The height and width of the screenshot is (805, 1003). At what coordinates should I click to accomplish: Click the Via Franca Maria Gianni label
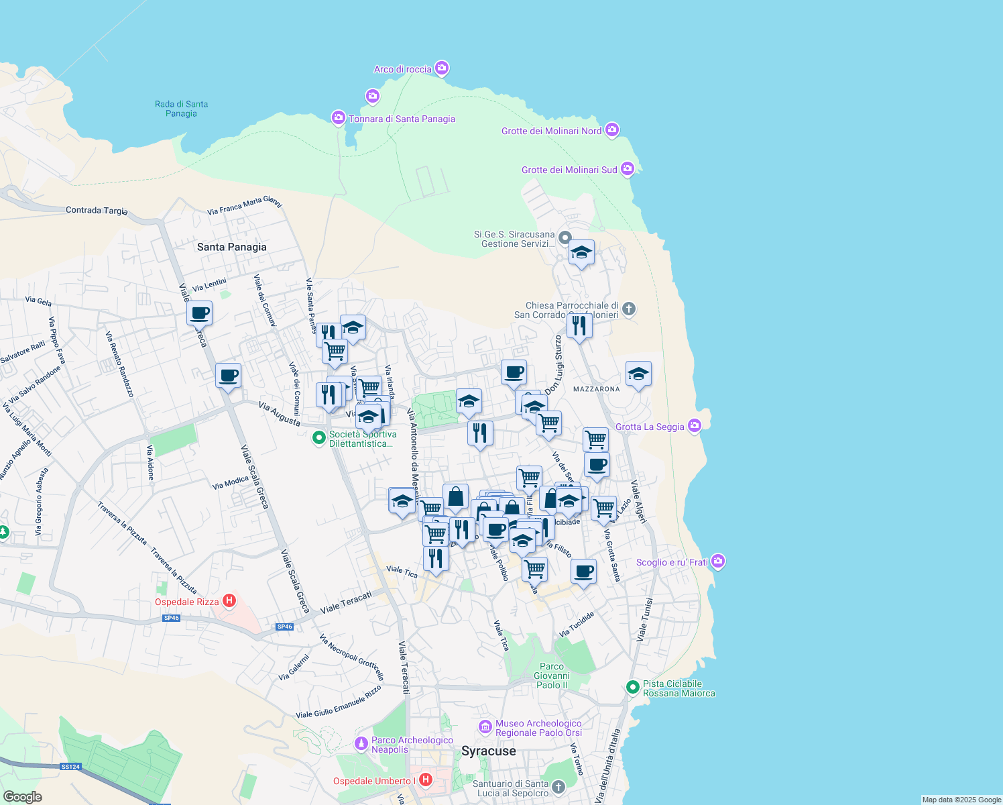245,205
